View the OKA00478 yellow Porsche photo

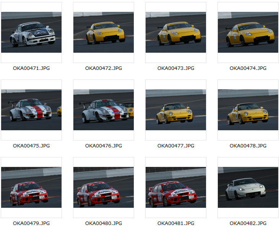pos(248,110)
